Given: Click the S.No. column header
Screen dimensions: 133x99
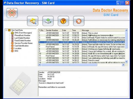Looking at the screenshot, I should click(42, 30).
